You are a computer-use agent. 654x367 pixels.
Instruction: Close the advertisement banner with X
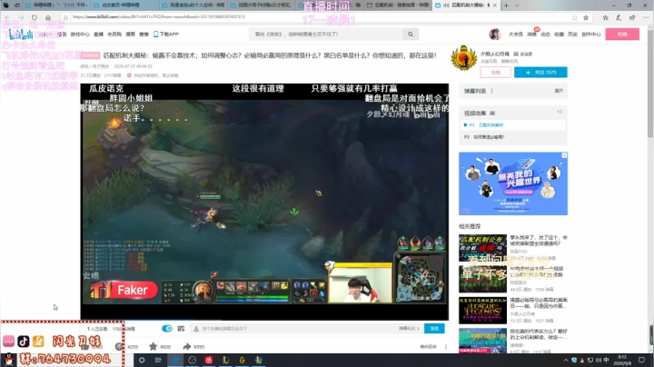(x=564, y=155)
